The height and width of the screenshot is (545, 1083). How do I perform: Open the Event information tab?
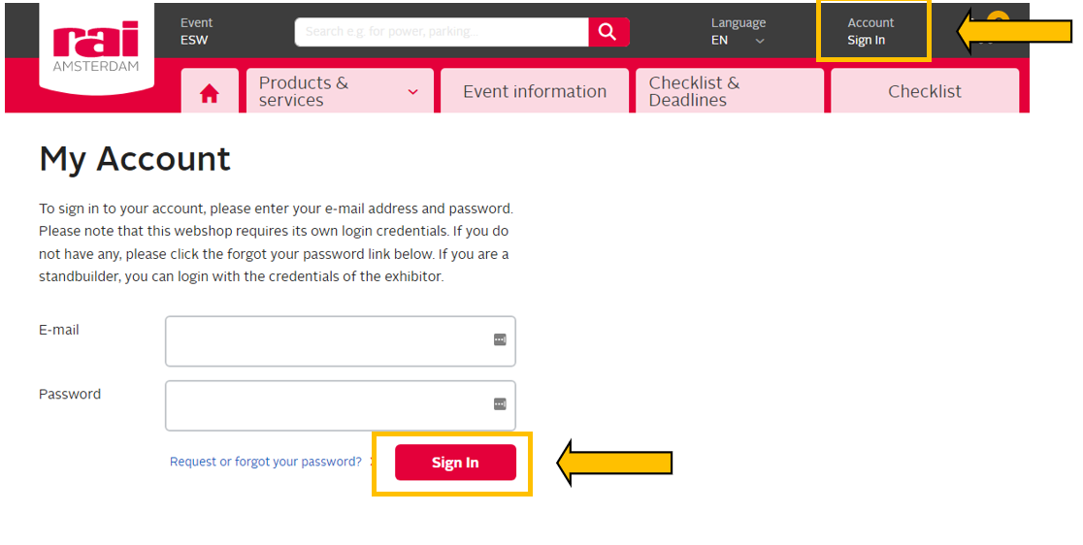[535, 91]
